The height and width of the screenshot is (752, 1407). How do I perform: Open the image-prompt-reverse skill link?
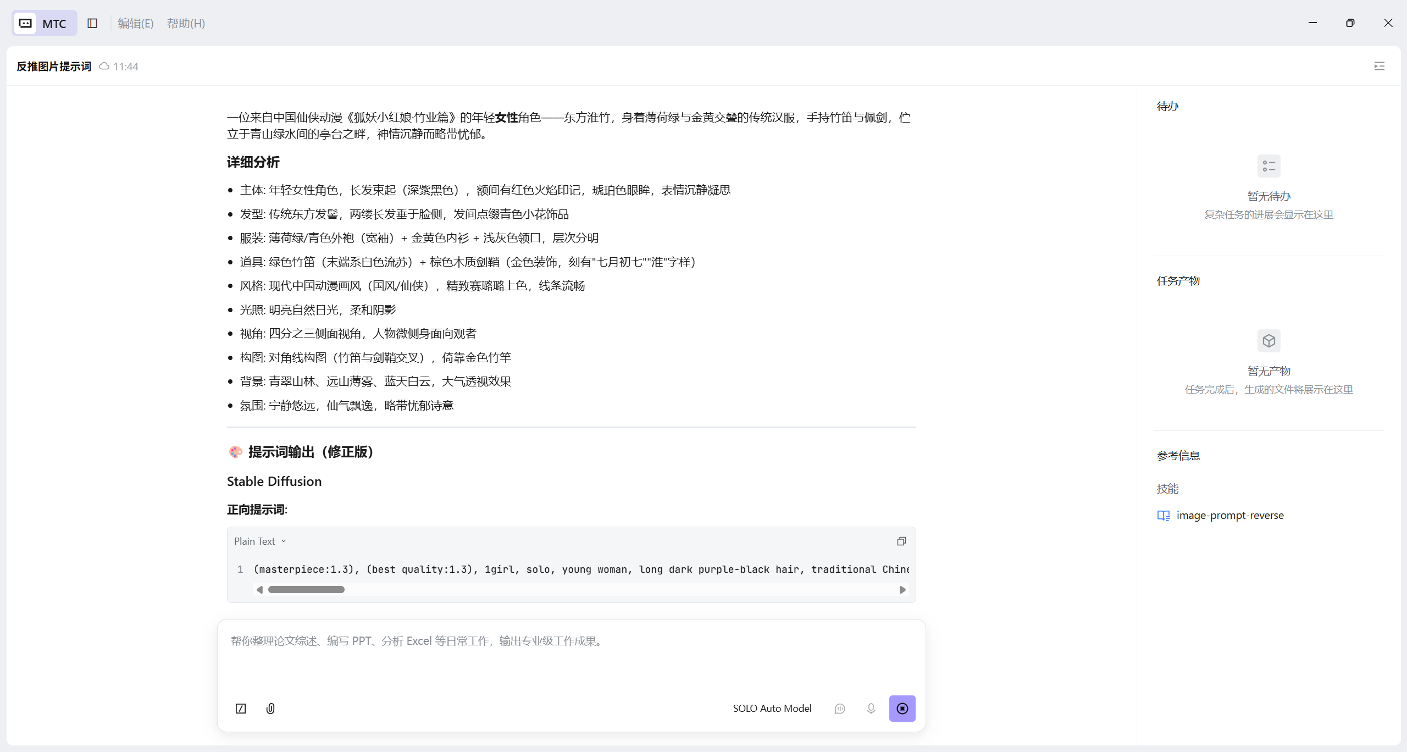[x=1230, y=515]
